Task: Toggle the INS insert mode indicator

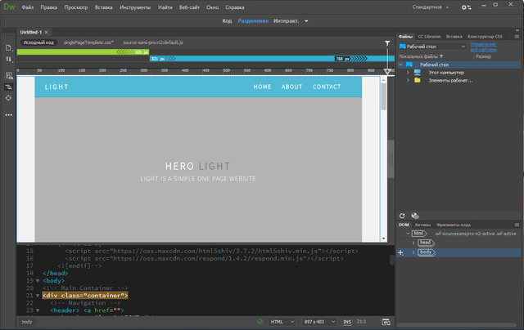Action: point(347,322)
